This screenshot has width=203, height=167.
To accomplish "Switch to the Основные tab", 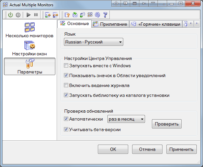I will [x=74, y=24].
